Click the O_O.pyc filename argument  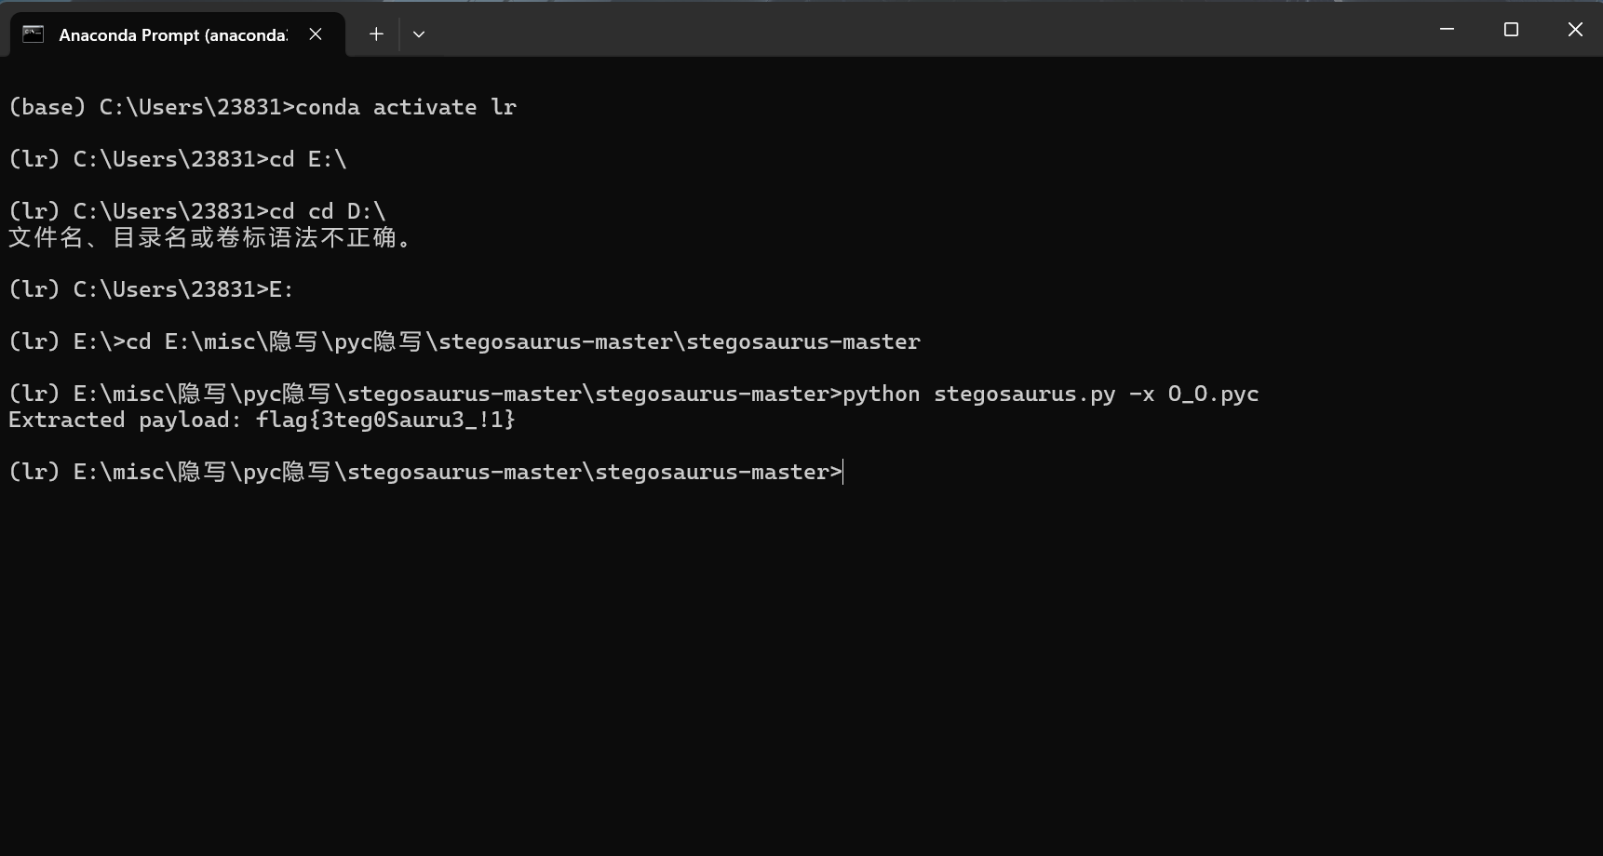(1213, 394)
